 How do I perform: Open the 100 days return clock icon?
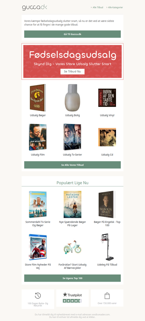[38, 295]
